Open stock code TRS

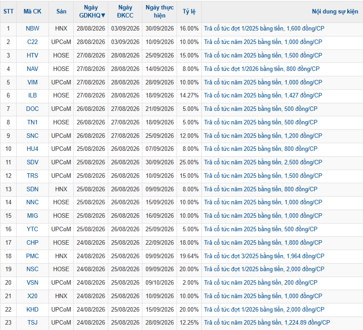32,176
